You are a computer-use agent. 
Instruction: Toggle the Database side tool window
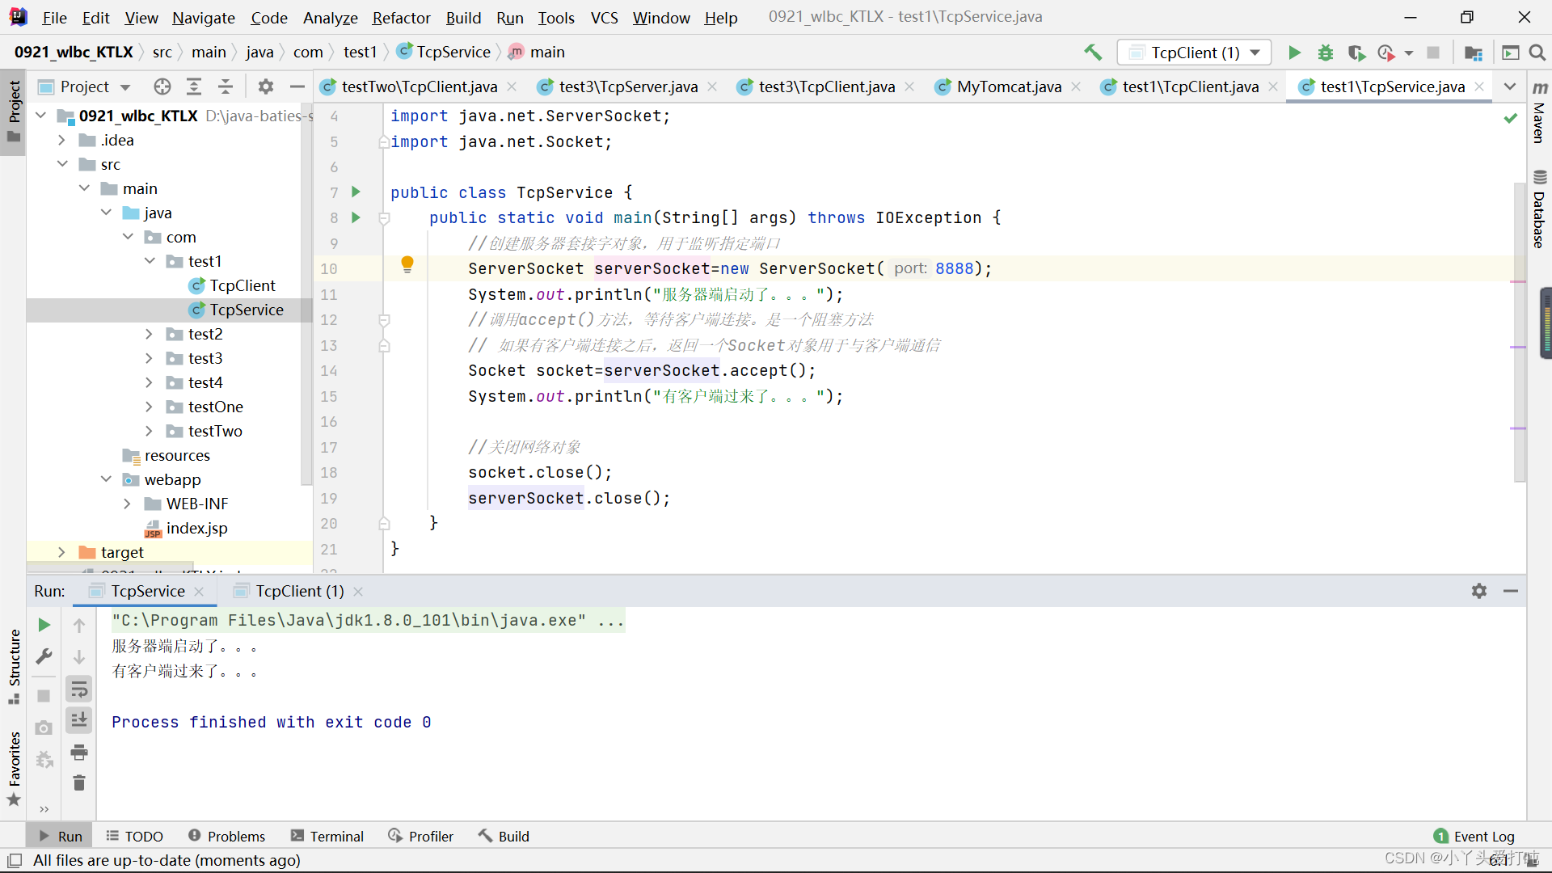point(1539,209)
